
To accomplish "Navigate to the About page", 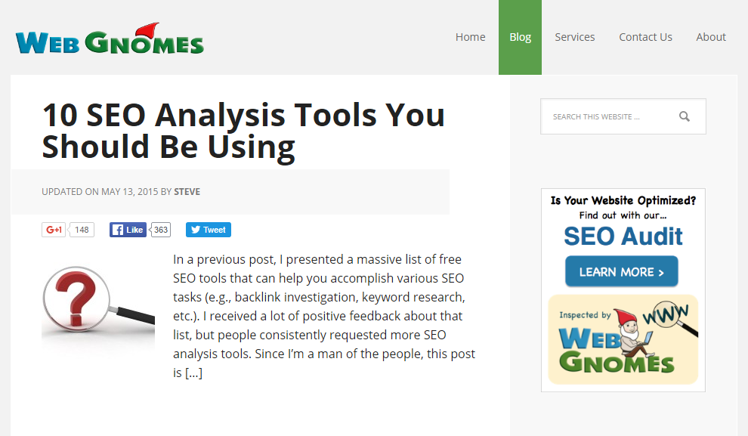I will pos(711,37).
